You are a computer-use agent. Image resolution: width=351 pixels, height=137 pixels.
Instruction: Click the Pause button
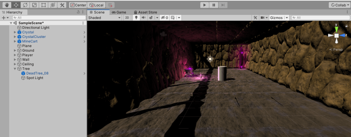pos(214,5)
